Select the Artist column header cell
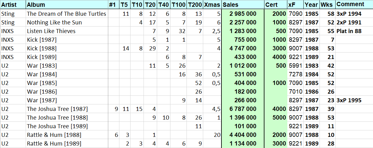 pos(13,5)
